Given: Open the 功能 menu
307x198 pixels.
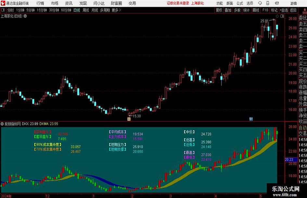Looking at the screenshot, I should tap(220, 3).
